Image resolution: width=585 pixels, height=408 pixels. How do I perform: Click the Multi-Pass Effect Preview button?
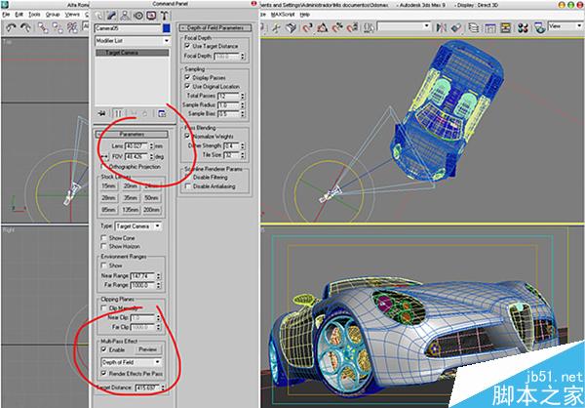click(147, 349)
